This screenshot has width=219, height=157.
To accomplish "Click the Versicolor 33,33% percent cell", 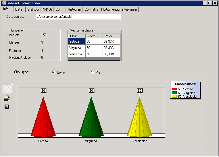I will coord(111,54).
